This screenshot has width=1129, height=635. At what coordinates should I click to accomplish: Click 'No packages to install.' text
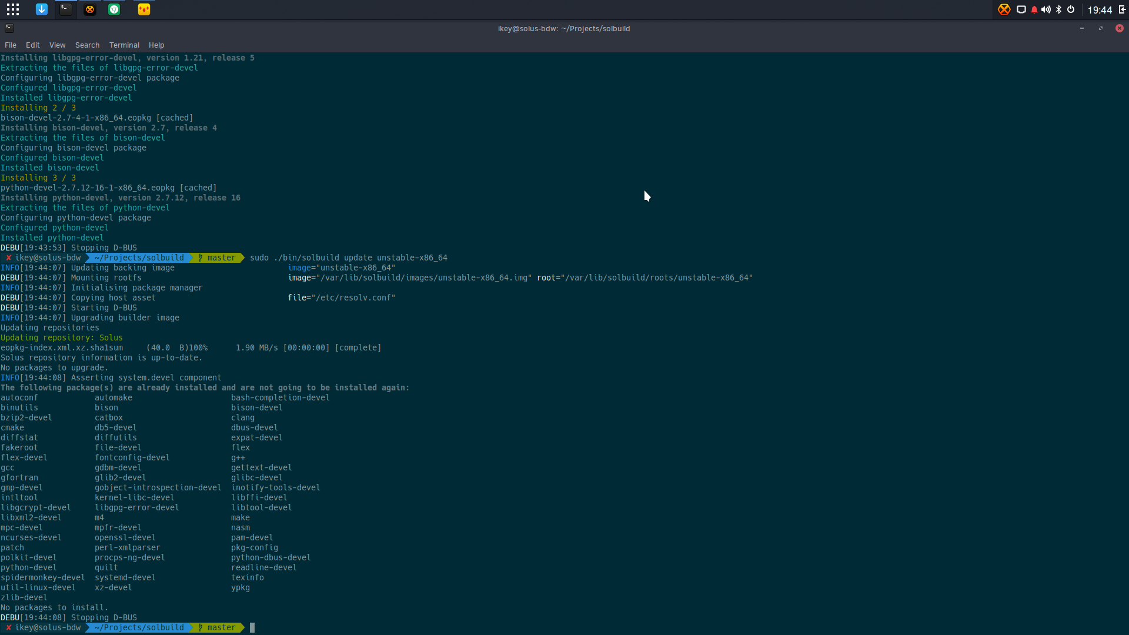click(x=55, y=607)
